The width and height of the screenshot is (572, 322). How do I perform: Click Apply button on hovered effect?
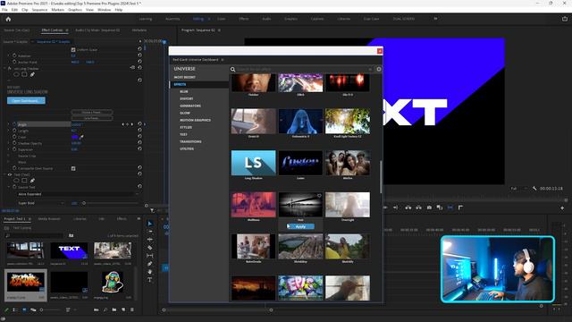(x=300, y=226)
